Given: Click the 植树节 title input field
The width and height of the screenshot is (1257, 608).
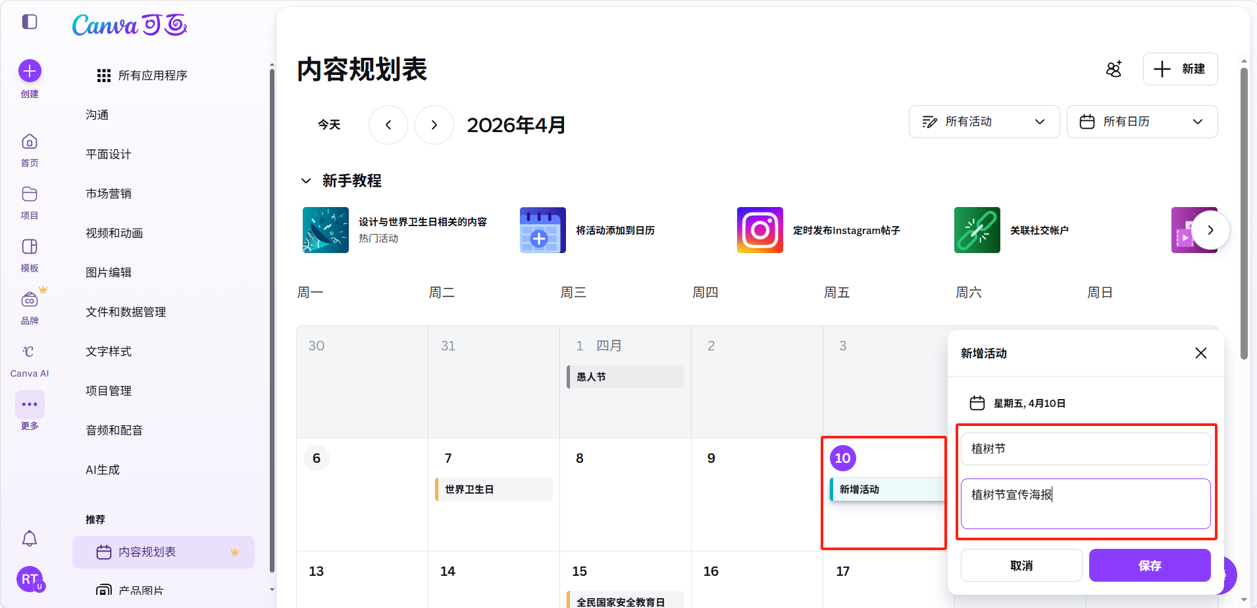Looking at the screenshot, I should tap(1085, 449).
